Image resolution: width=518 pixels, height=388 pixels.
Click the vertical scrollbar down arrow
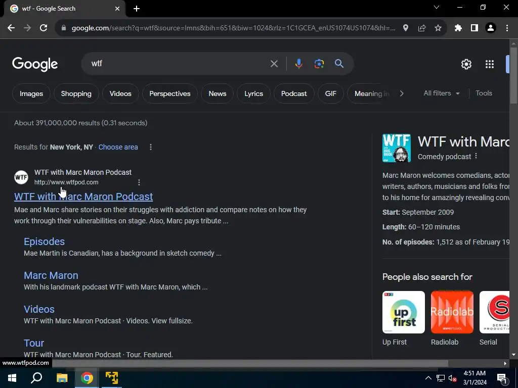click(513, 355)
